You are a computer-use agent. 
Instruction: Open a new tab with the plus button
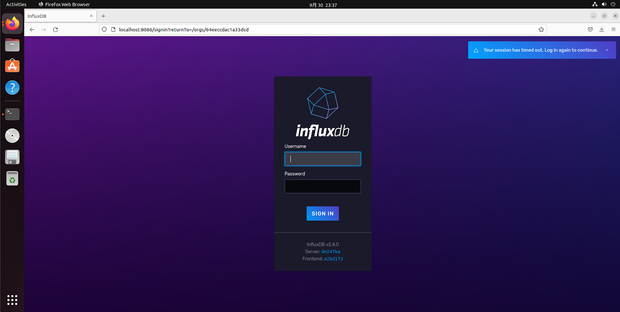(103, 16)
